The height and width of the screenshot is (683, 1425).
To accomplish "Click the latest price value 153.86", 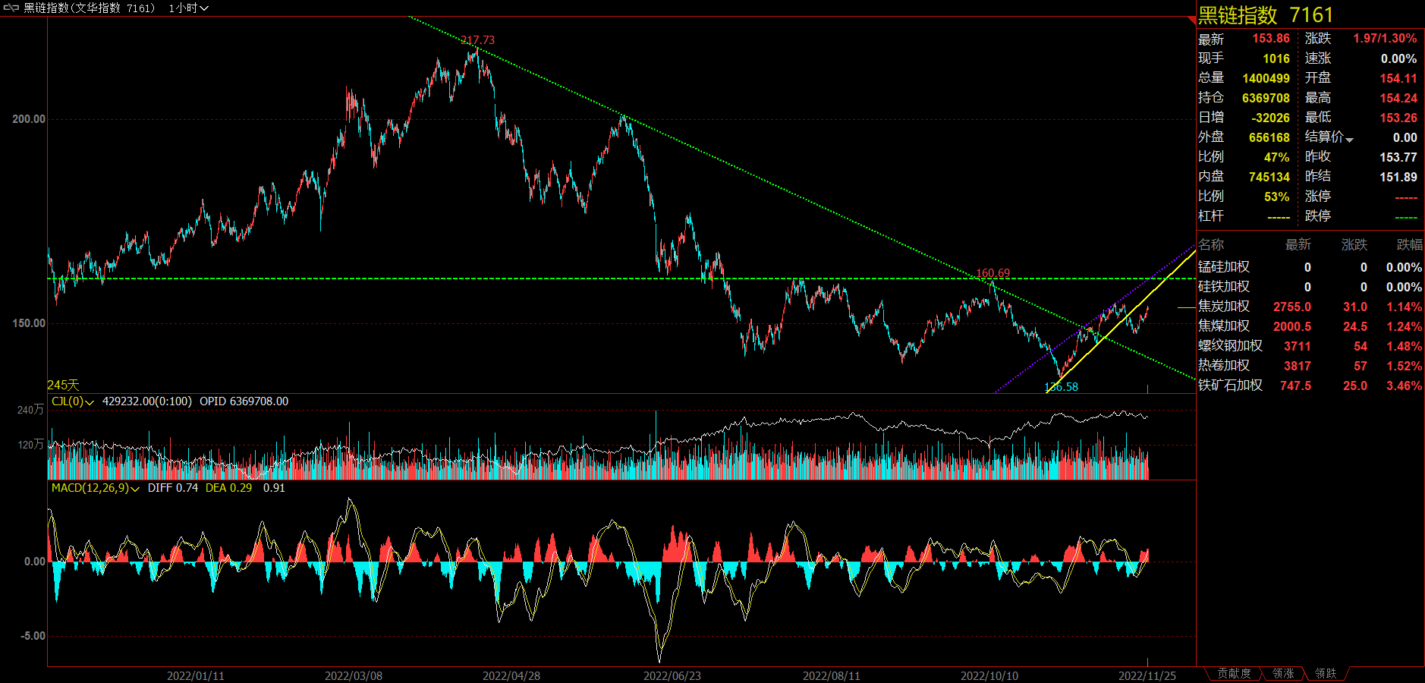I will click(x=1271, y=38).
